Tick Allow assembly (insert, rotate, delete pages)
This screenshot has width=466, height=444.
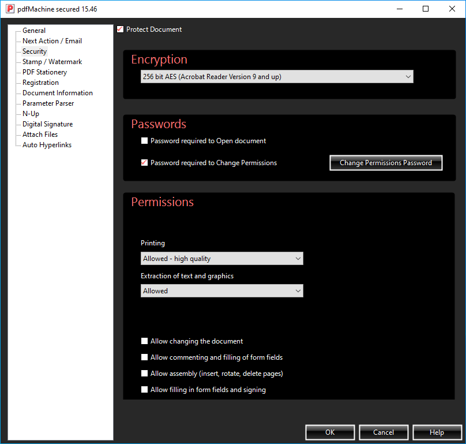pos(145,374)
